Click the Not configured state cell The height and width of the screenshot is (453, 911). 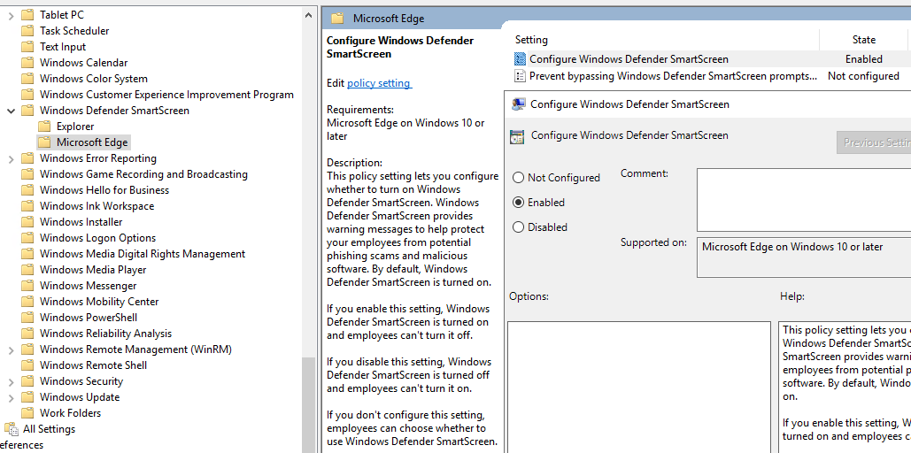[x=864, y=75]
